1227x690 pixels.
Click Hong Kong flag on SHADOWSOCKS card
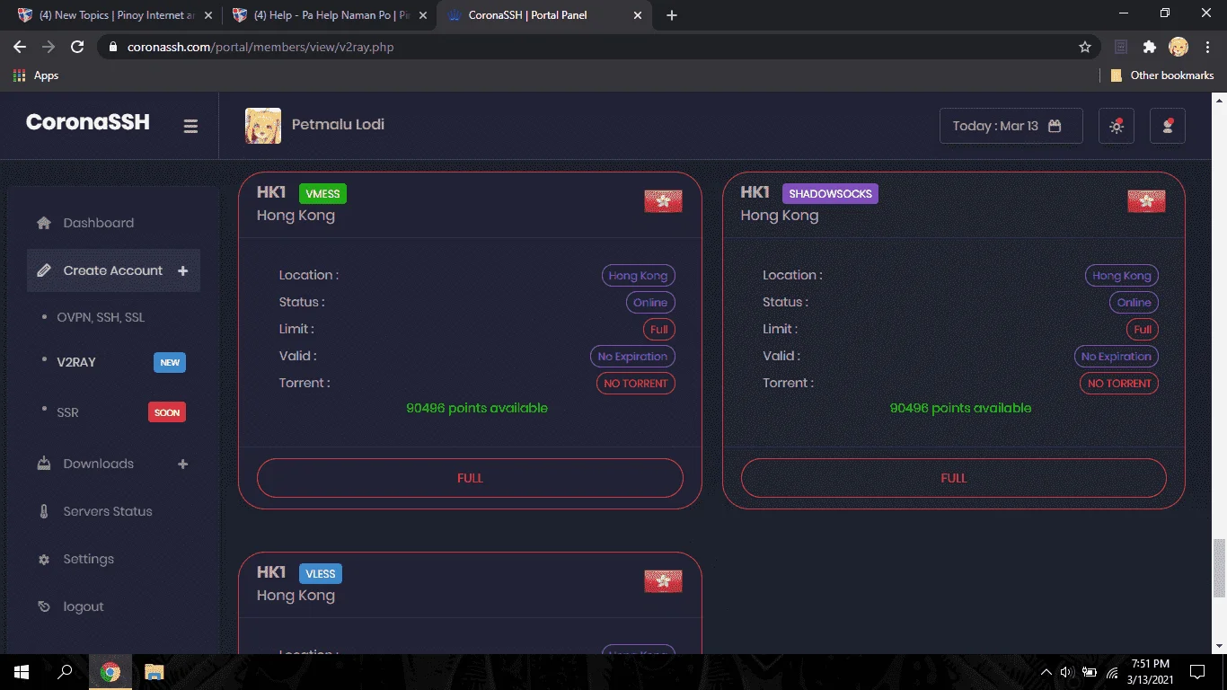tap(1146, 201)
